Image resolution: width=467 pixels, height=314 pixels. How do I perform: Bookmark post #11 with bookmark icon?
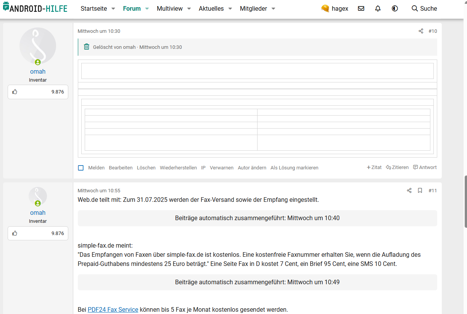point(420,191)
